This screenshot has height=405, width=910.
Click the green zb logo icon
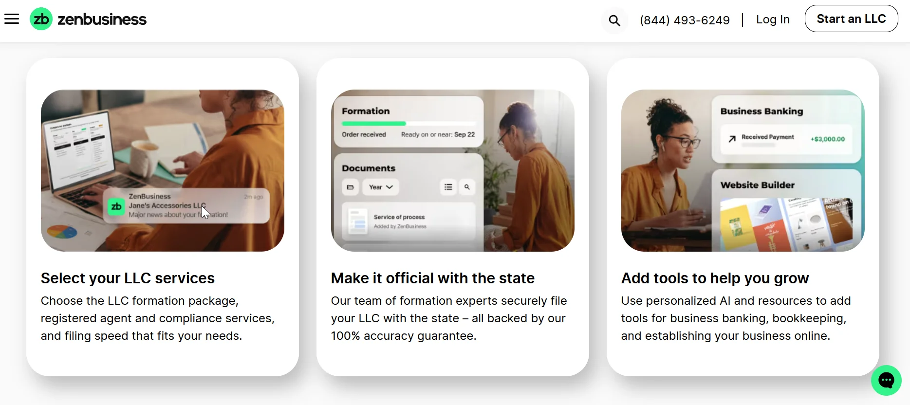click(41, 19)
